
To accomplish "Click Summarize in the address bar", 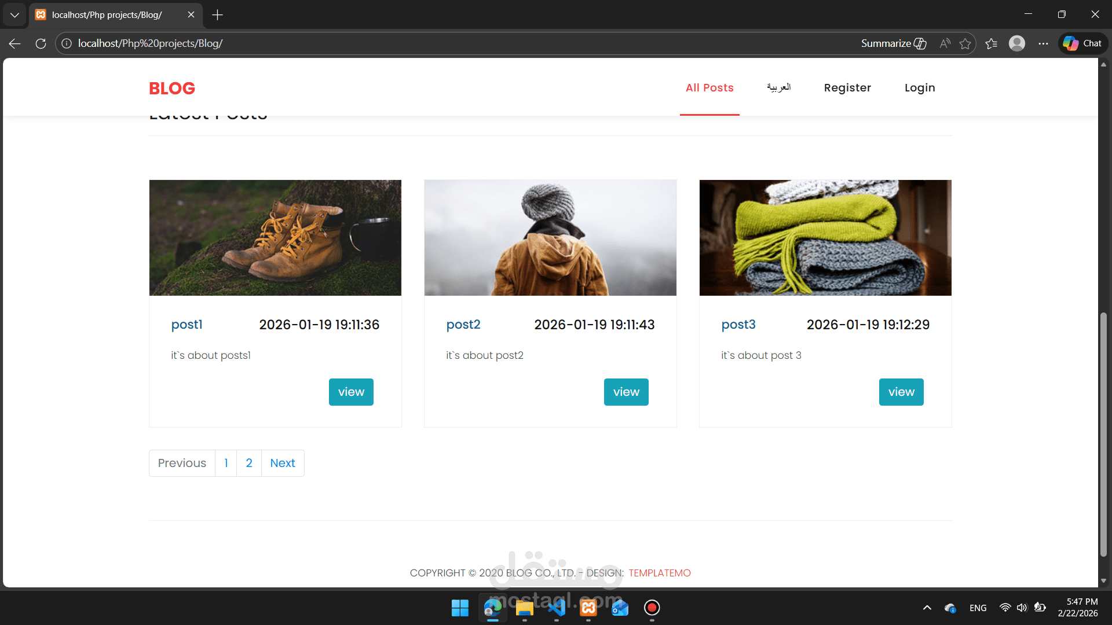I will [x=893, y=43].
